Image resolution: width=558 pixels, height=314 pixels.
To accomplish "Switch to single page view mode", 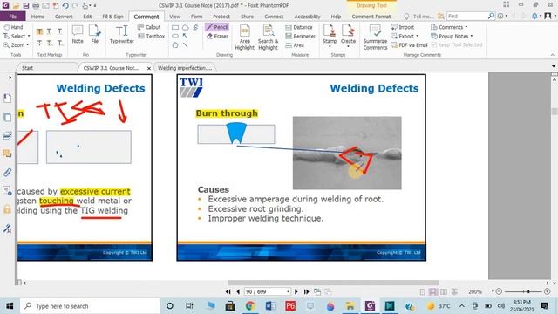I will [422, 291].
